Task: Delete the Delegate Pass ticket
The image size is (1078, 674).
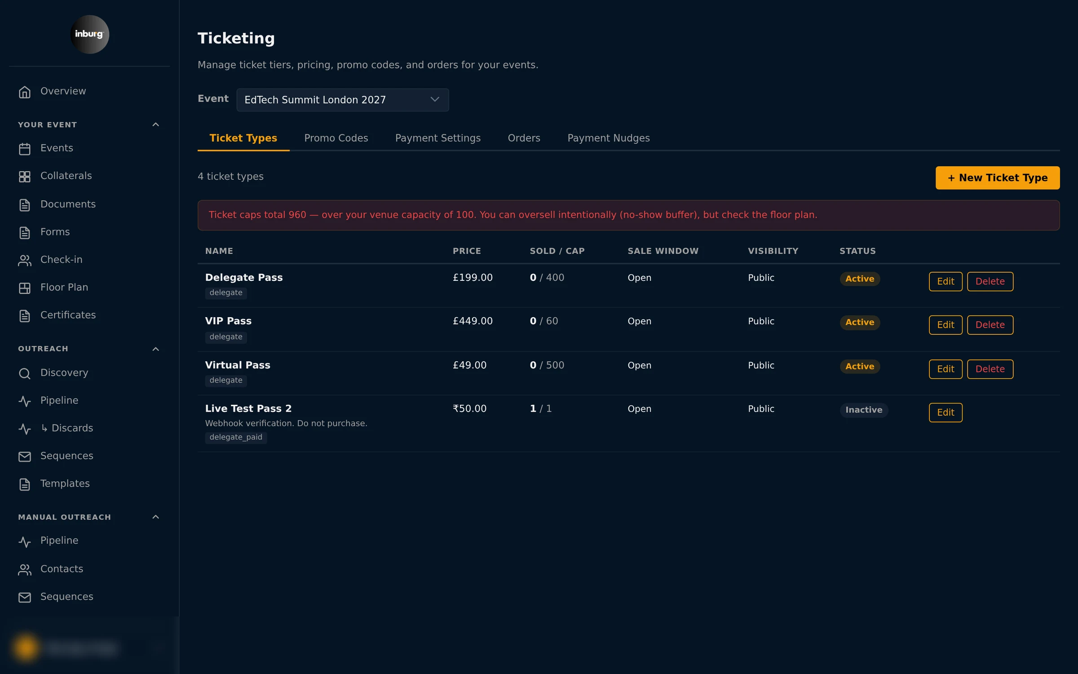Action: pos(990,281)
